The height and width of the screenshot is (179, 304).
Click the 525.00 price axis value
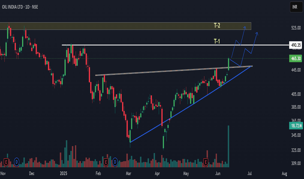[296, 28]
